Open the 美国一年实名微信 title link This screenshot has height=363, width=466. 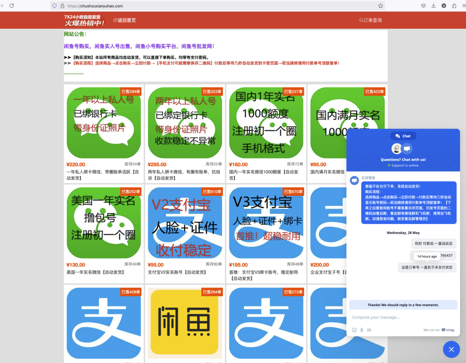pyautogui.click(x=96, y=272)
